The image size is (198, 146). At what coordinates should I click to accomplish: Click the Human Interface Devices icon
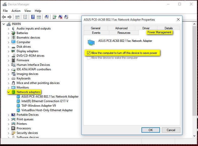[x=13, y=65]
